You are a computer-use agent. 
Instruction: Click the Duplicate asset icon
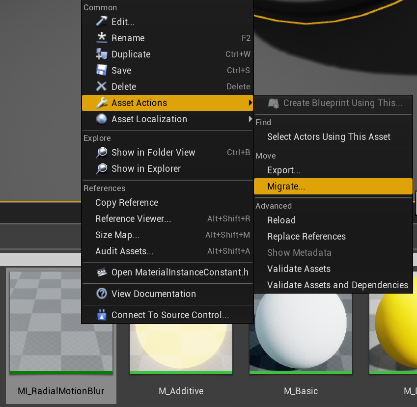(x=101, y=54)
